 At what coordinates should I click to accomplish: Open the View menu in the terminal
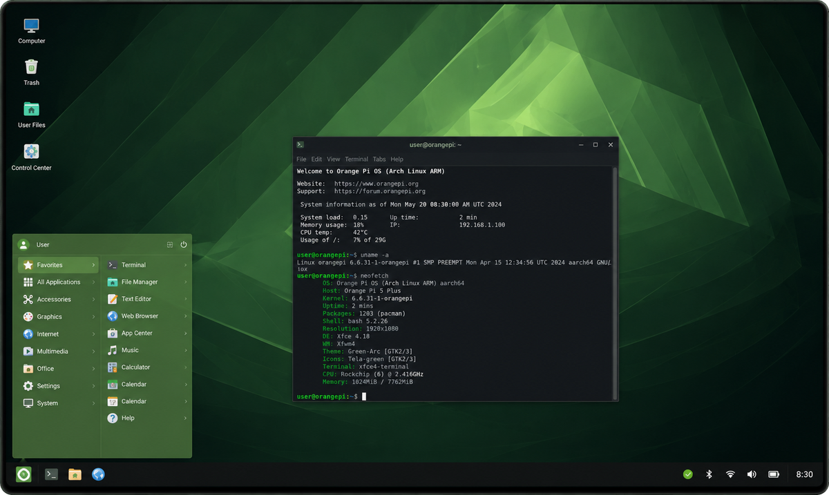[334, 159]
